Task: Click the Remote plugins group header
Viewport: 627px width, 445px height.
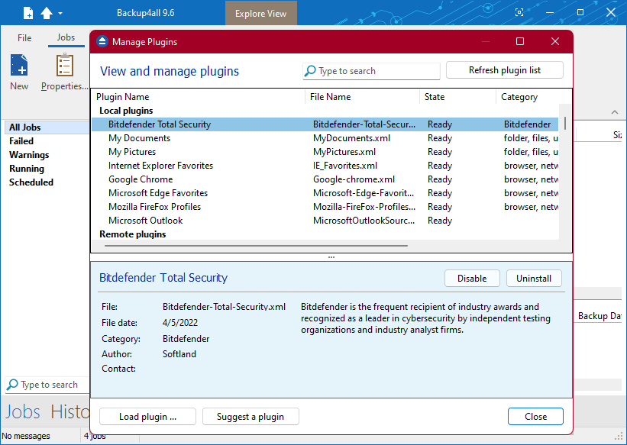Action: (133, 234)
